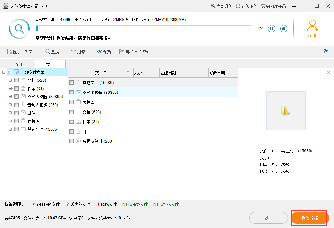Select 图形 & 图像 (30895) text in the file list
The width and height of the screenshot is (334, 228).
coord(100,92)
